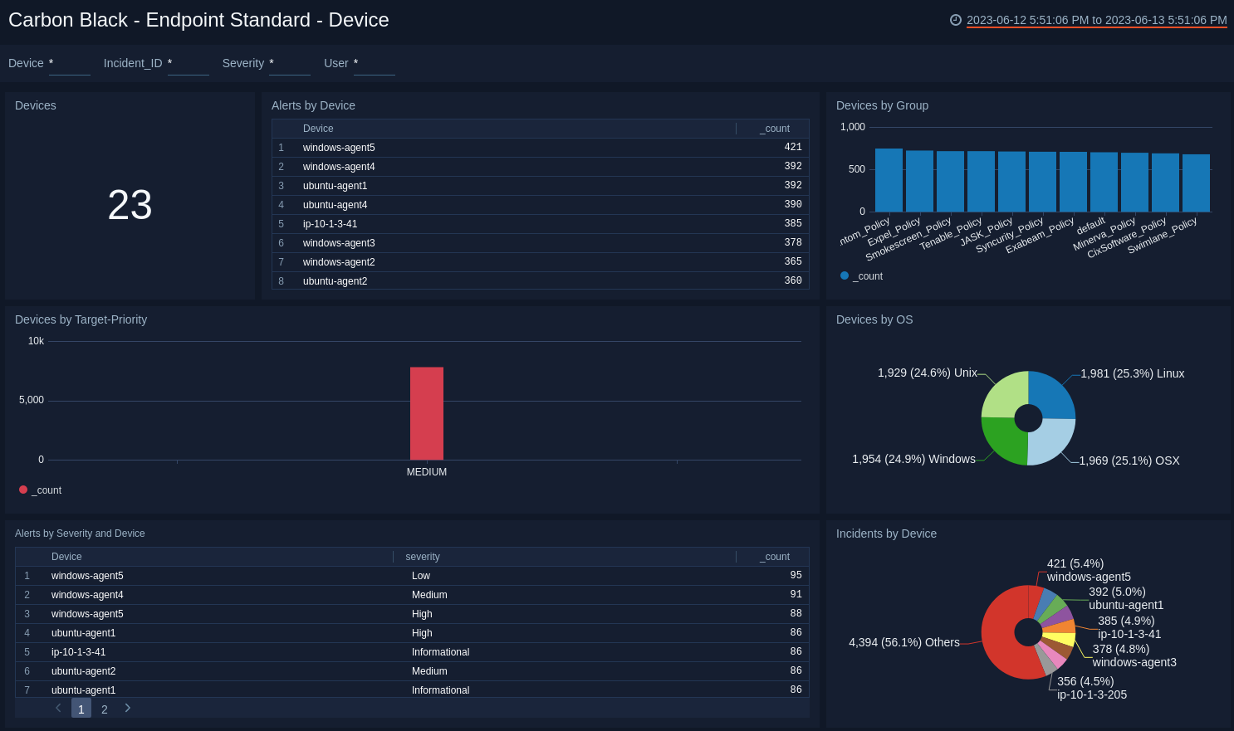Click the User filter input field
This screenshot has height=731, width=1234.
click(x=375, y=66)
